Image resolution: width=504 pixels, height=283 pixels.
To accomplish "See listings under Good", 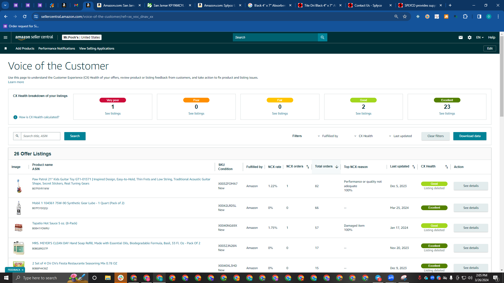I will point(363,113).
